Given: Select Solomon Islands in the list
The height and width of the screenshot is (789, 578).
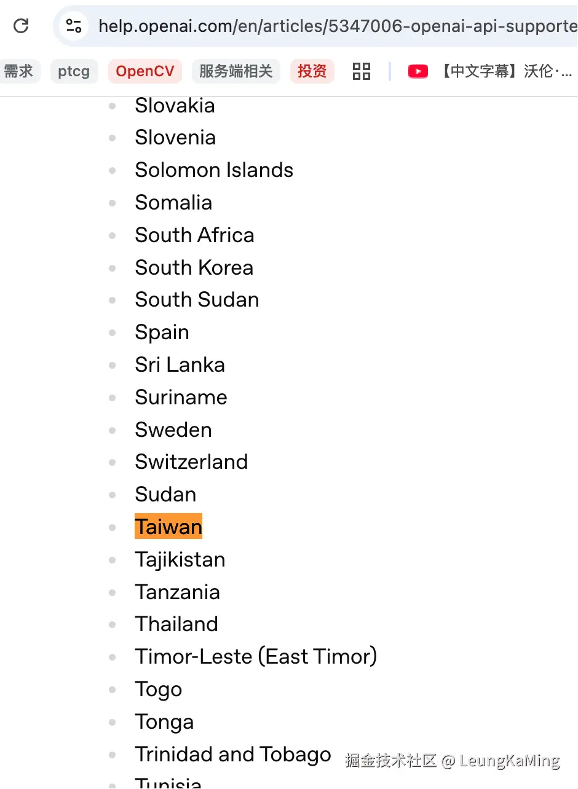Looking at the screenshot, I should [214, 170].
